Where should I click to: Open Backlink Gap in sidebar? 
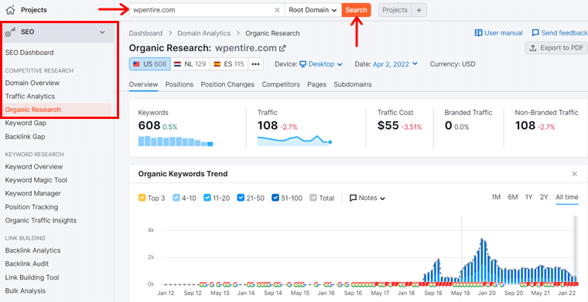(x=25, y=137)
